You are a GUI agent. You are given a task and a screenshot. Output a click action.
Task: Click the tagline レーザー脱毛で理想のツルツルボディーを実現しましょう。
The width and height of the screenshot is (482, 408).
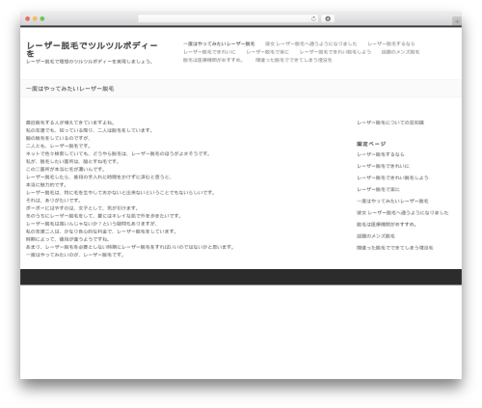(x=90, y=62)
